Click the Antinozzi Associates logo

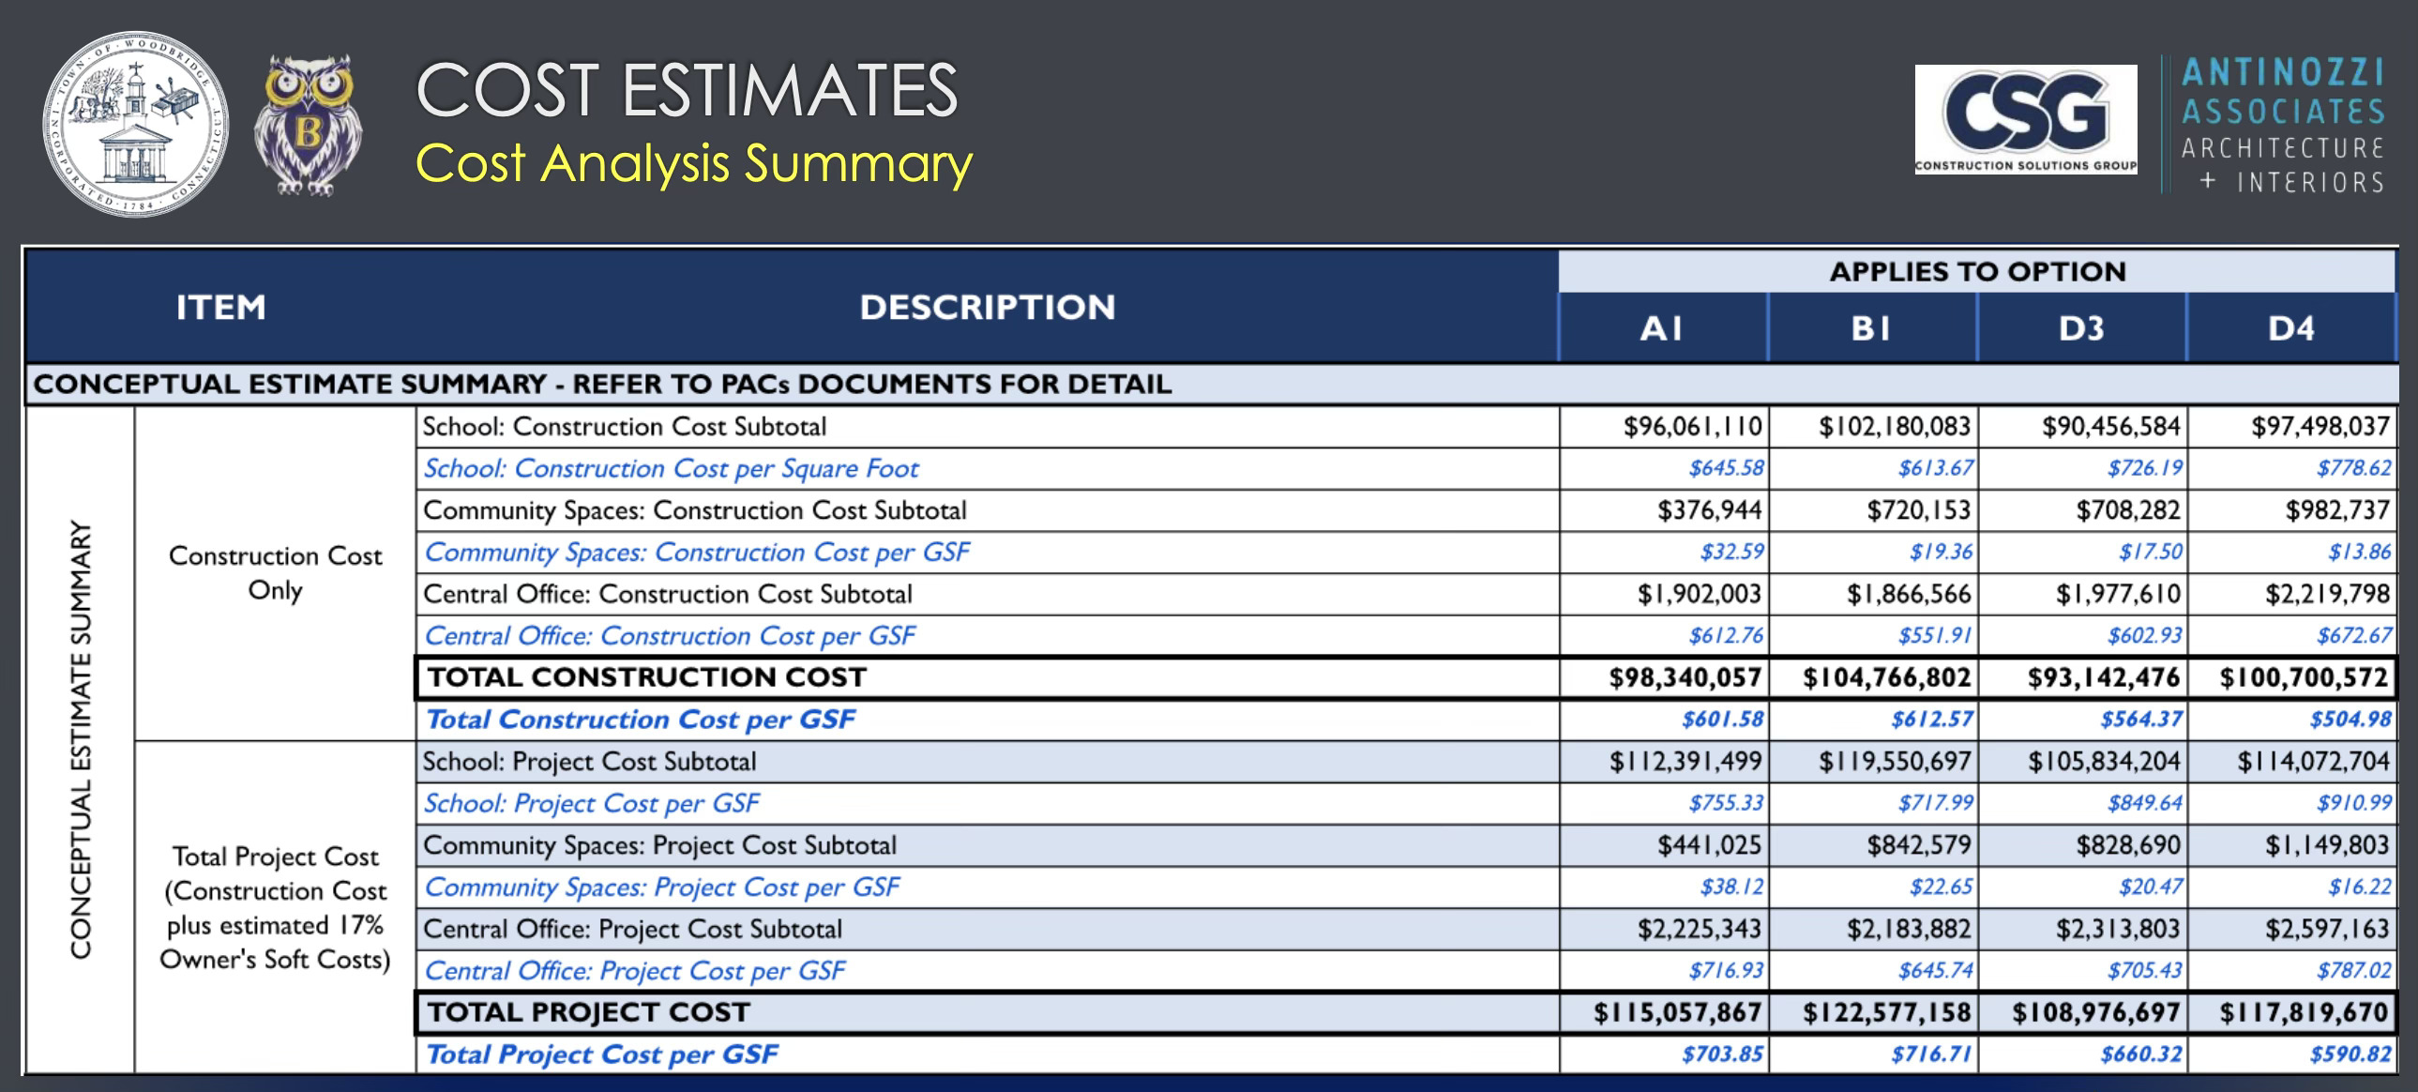pos(2281,125)
